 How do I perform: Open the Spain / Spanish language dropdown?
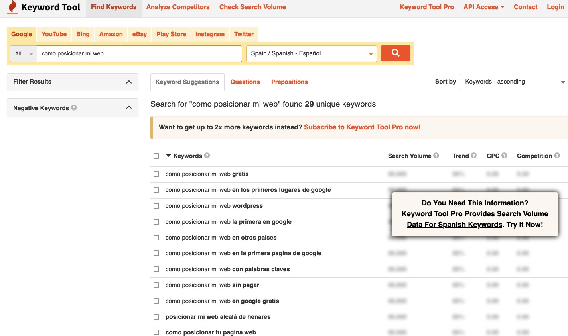point(312,53)
